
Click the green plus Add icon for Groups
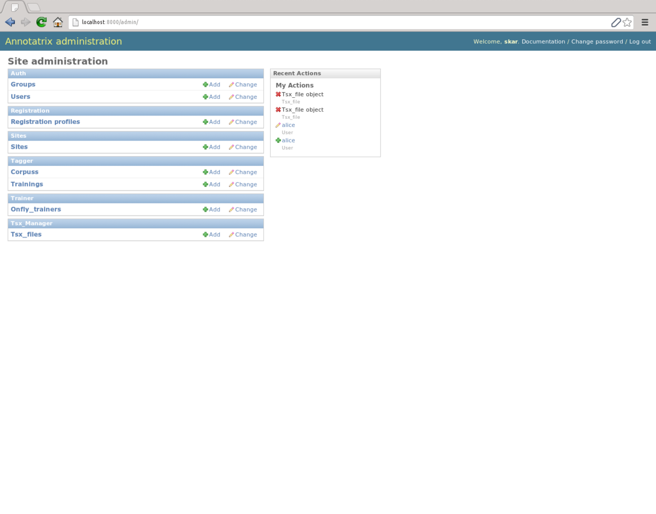(206, 85)
